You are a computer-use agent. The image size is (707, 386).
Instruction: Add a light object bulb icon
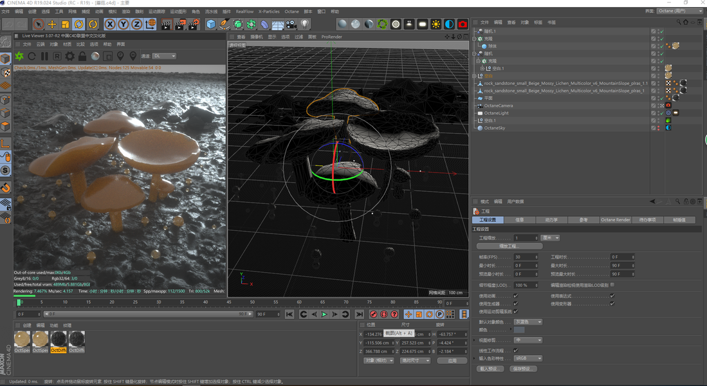pyautogui.click(x=306, y=24)
